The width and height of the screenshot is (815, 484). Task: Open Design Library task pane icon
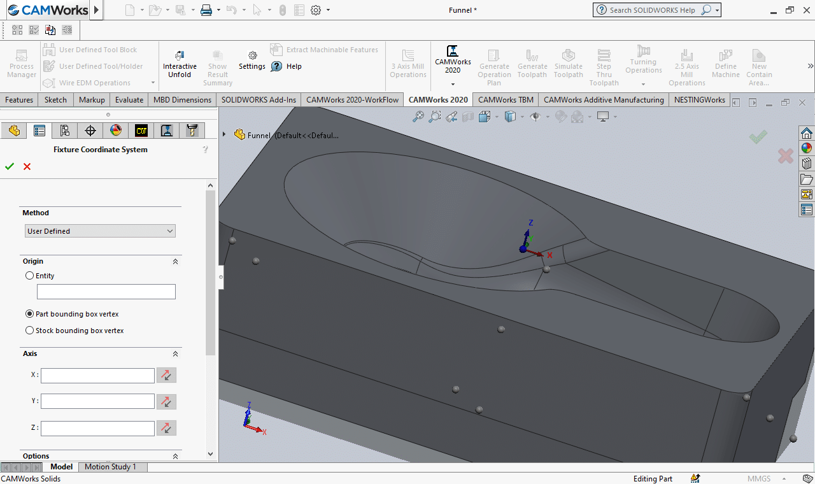(x=807, y=164)
